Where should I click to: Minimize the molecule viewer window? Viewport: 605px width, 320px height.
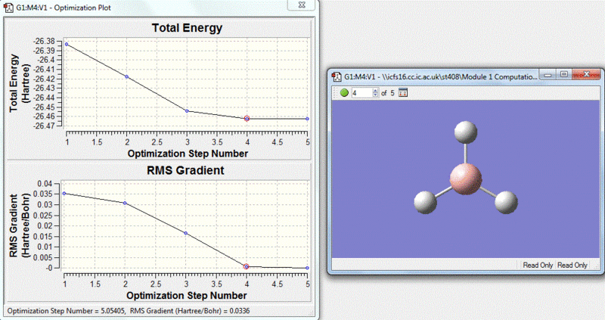click(548, 76)
